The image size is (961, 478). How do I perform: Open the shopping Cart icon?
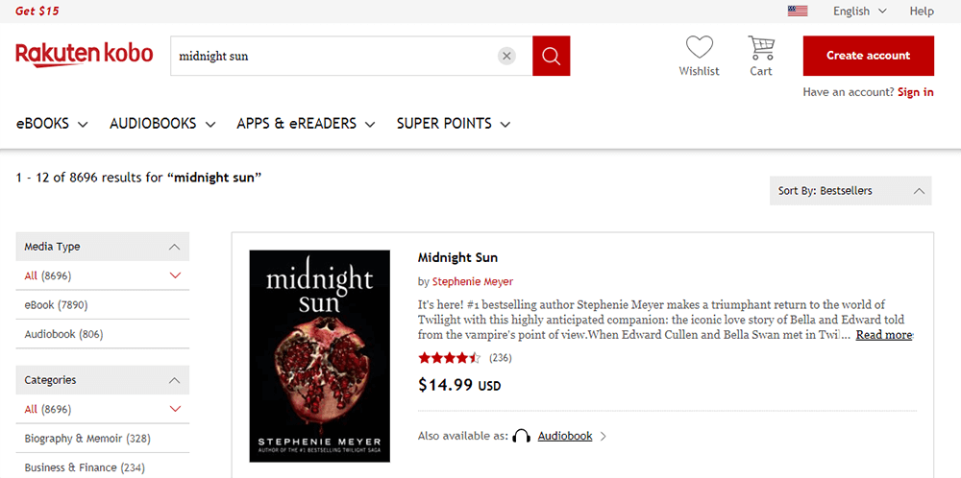761,47
